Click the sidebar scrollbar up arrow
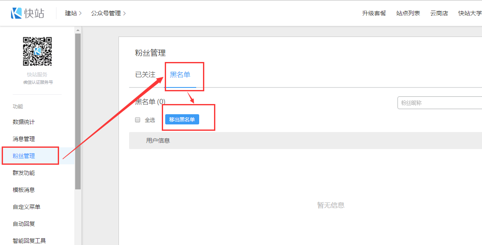Screen dimensions: 482x245 (78, 30)
